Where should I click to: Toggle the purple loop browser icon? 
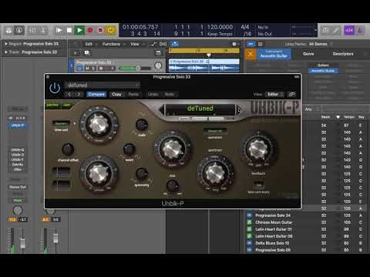[349, 30]
